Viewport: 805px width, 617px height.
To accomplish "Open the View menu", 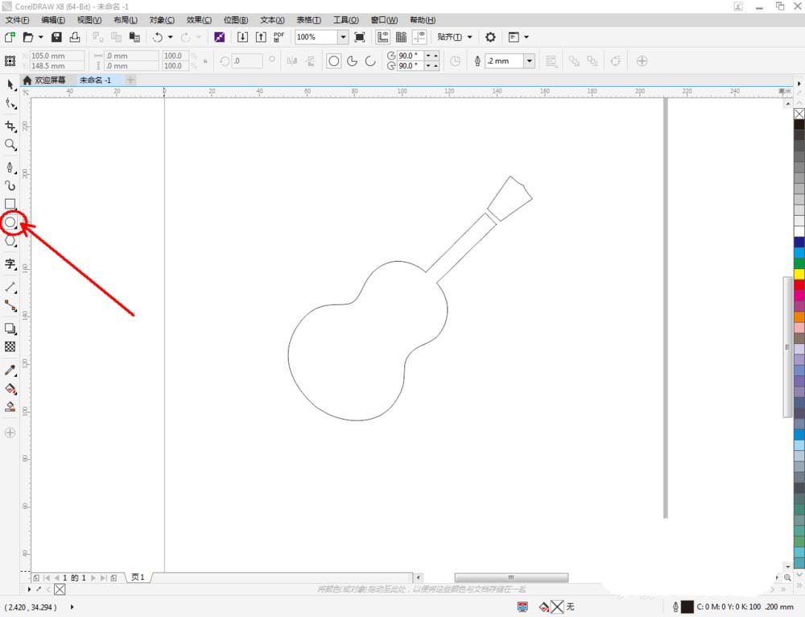I will (89, 20).
